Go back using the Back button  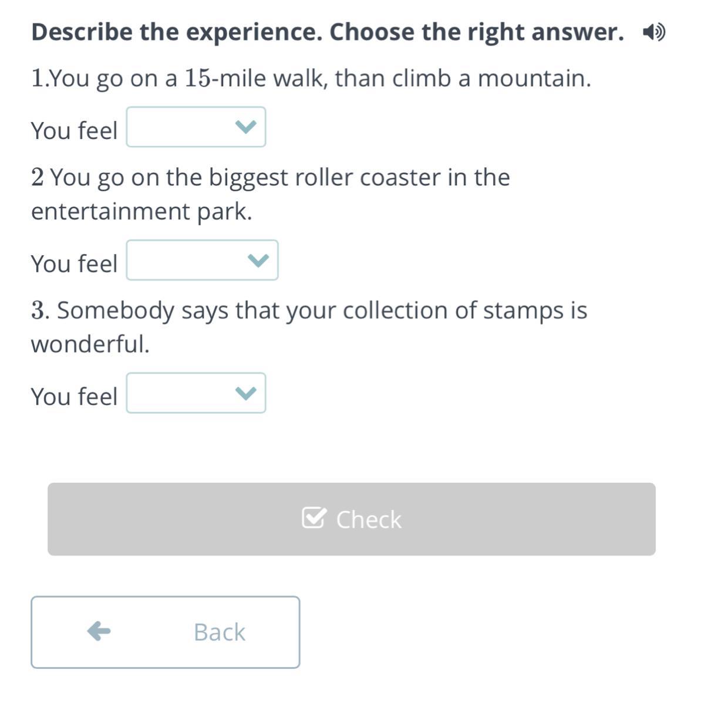coord(165,632)
